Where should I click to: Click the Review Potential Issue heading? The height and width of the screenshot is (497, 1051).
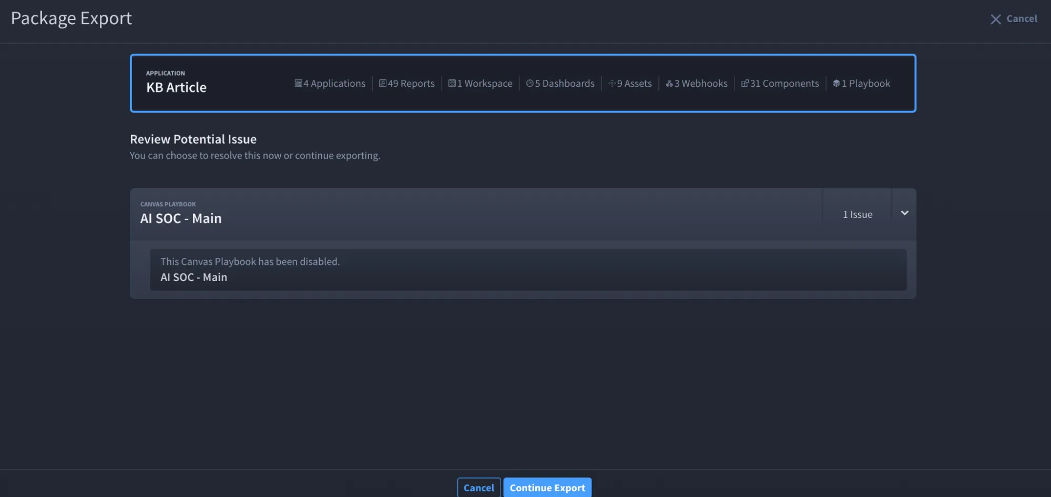point(193,139)
